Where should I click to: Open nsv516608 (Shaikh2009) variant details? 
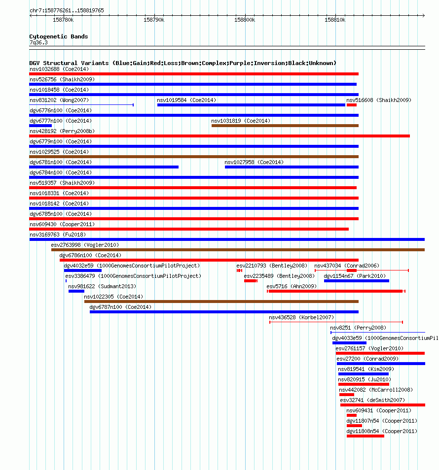379,100
